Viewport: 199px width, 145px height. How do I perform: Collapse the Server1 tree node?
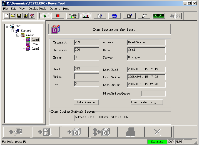(13, 31)
